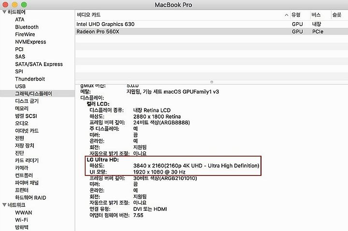The height and width of the screenshot is (231, 348).
Task: Click the 컬러 LCD heading
Action: click(x=98, y=104)
